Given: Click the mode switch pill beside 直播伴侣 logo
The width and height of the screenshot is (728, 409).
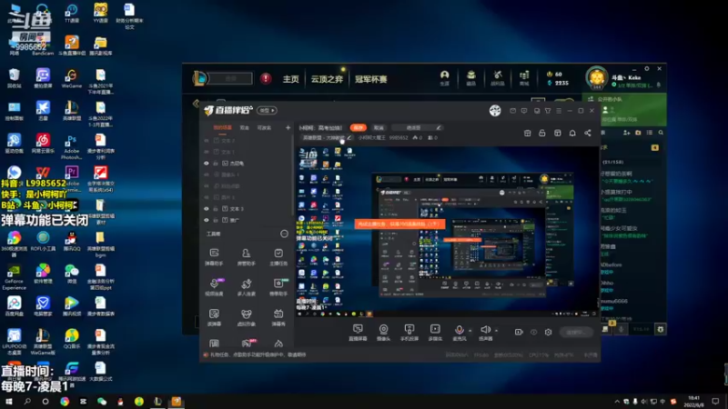Looking at the screenshot, I should (x=267, y=110).
